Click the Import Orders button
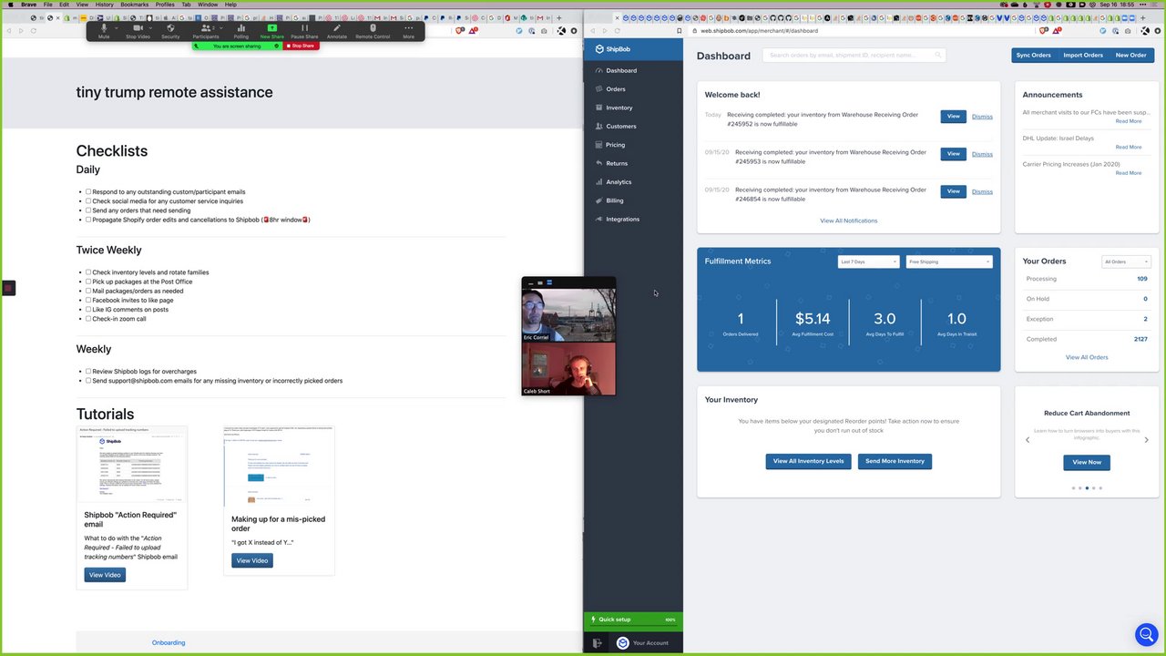1166x656 pixels. tap(1083, 55)
